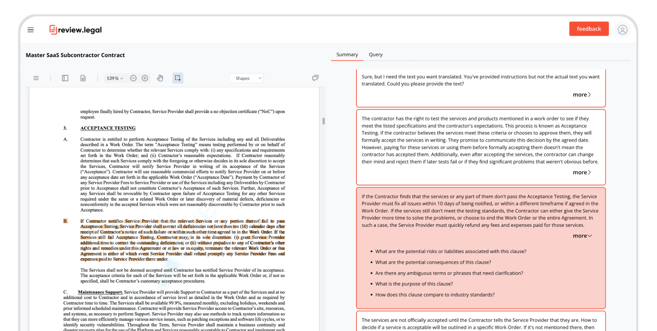Open the 139% zoom level dropdown
Screen dimensions: 657x331
click(115, 78)
